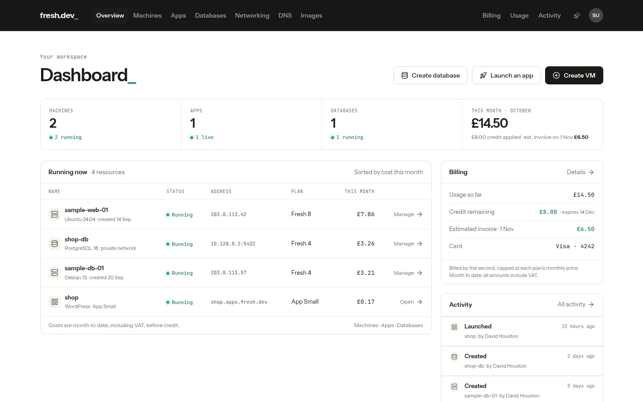
Task: Click the Create VM button
Action: click(x=574, y=75)
